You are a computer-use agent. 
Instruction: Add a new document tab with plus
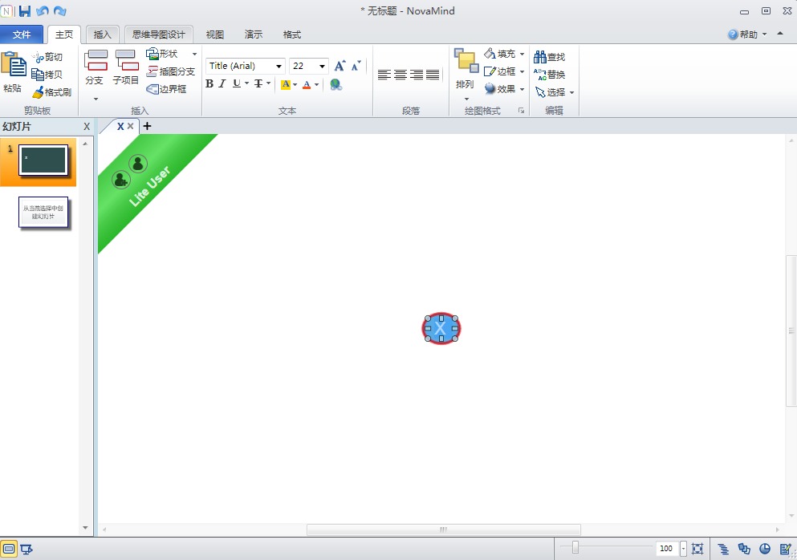click(147, 126)
